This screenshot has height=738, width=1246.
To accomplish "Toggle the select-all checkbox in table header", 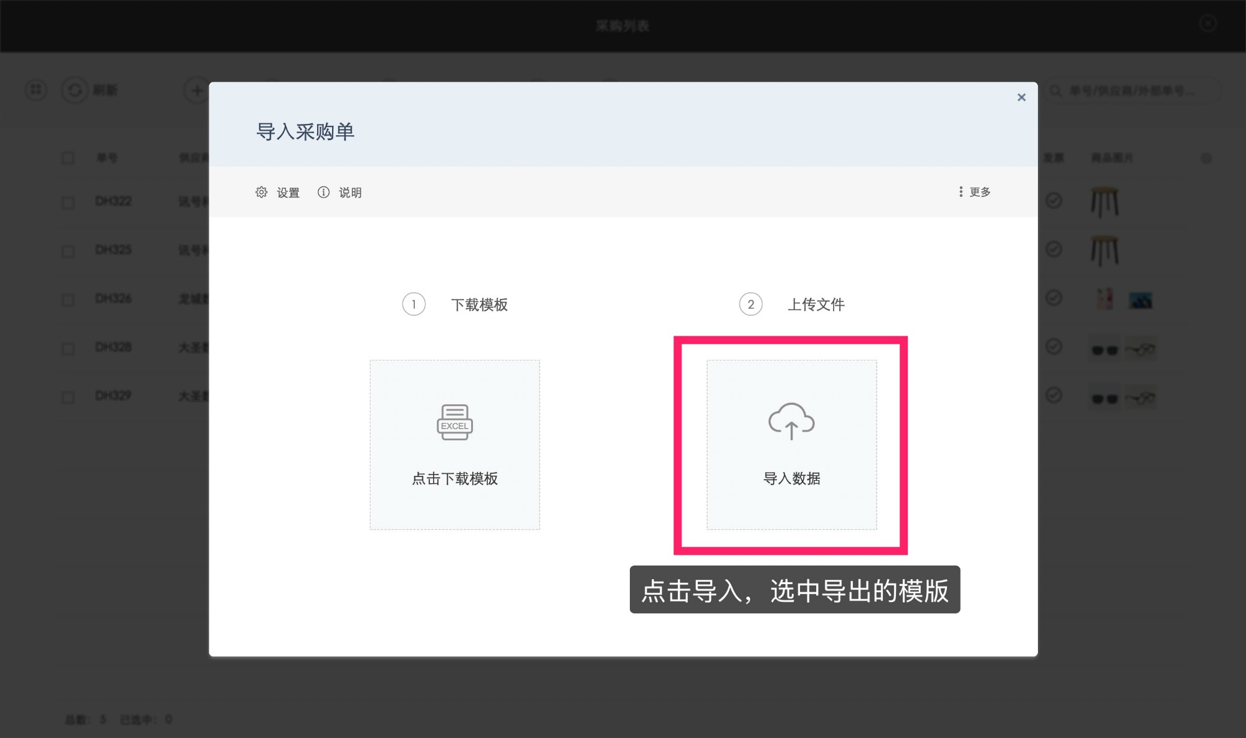I will point(69,158).
